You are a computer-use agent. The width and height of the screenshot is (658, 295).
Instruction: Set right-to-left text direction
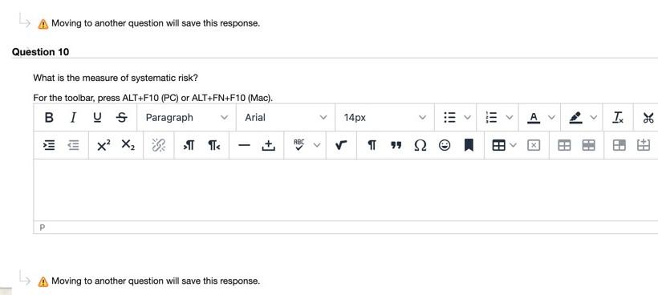(x=213, y=145)
